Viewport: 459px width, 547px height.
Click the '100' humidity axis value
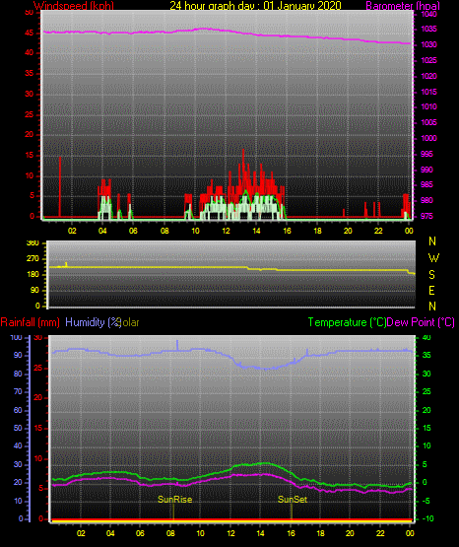17,337
